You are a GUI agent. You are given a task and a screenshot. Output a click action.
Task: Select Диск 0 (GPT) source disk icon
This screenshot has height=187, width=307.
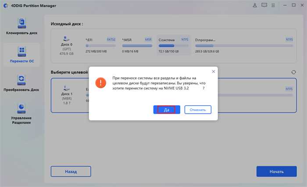pyautogui.click(x=66, y=39)
